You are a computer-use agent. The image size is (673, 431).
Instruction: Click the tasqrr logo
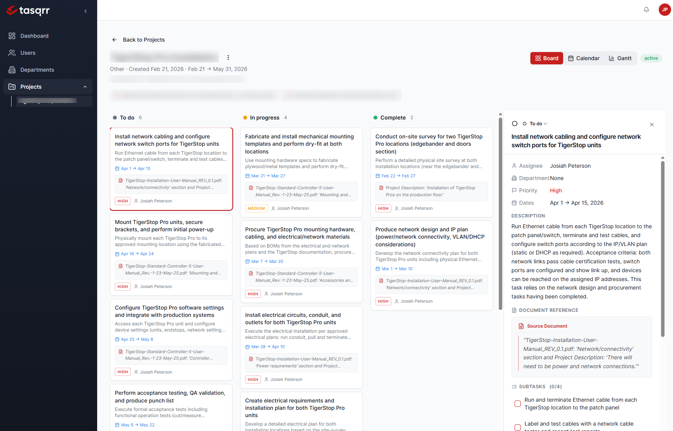[x=28, y=11]
